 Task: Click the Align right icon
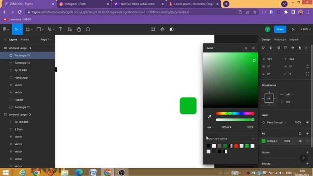pos(278,48)
